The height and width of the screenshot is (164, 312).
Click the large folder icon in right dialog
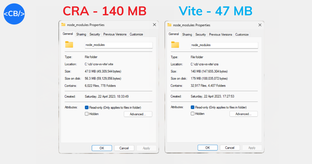coord(175,45)
